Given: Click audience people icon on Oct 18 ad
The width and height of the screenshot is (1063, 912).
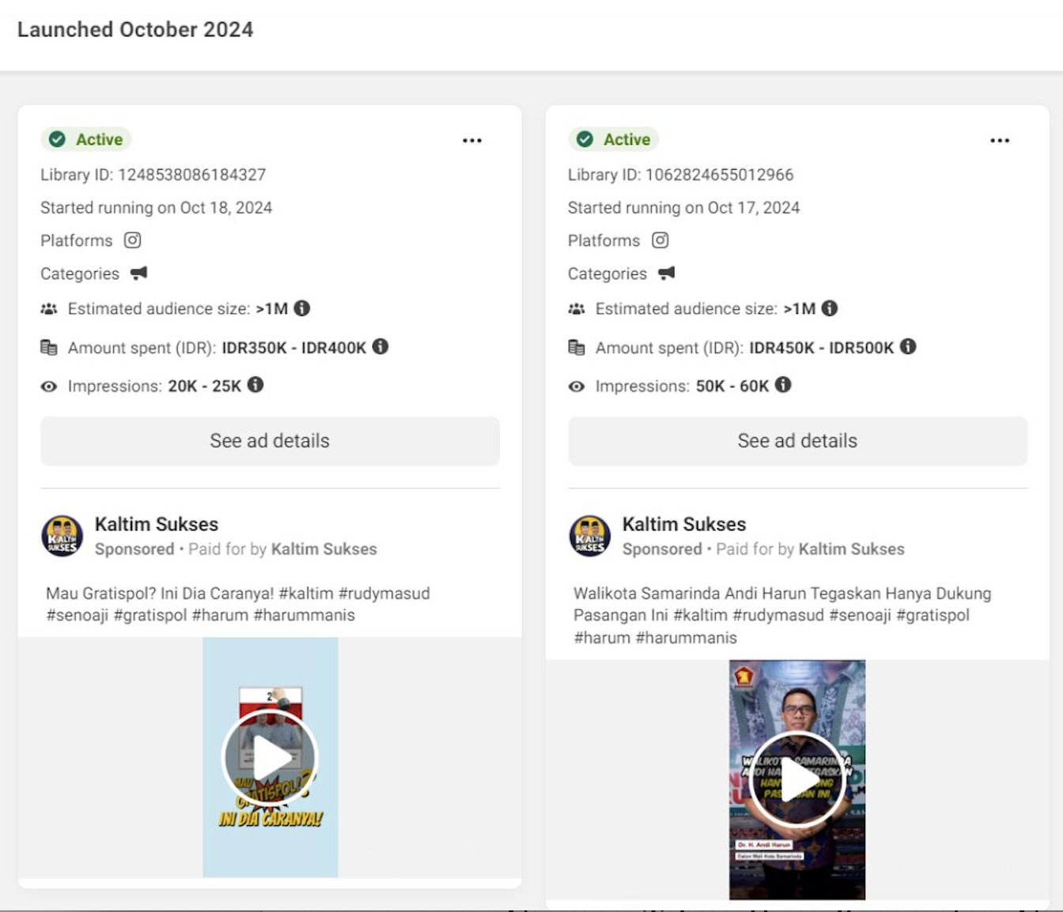Looking at the screenshot, I should coord(49,309).
